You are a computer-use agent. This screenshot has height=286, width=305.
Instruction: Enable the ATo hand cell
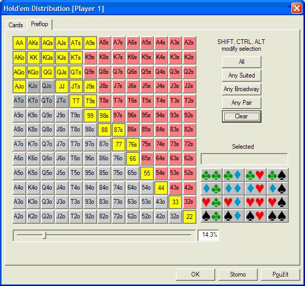19,101
